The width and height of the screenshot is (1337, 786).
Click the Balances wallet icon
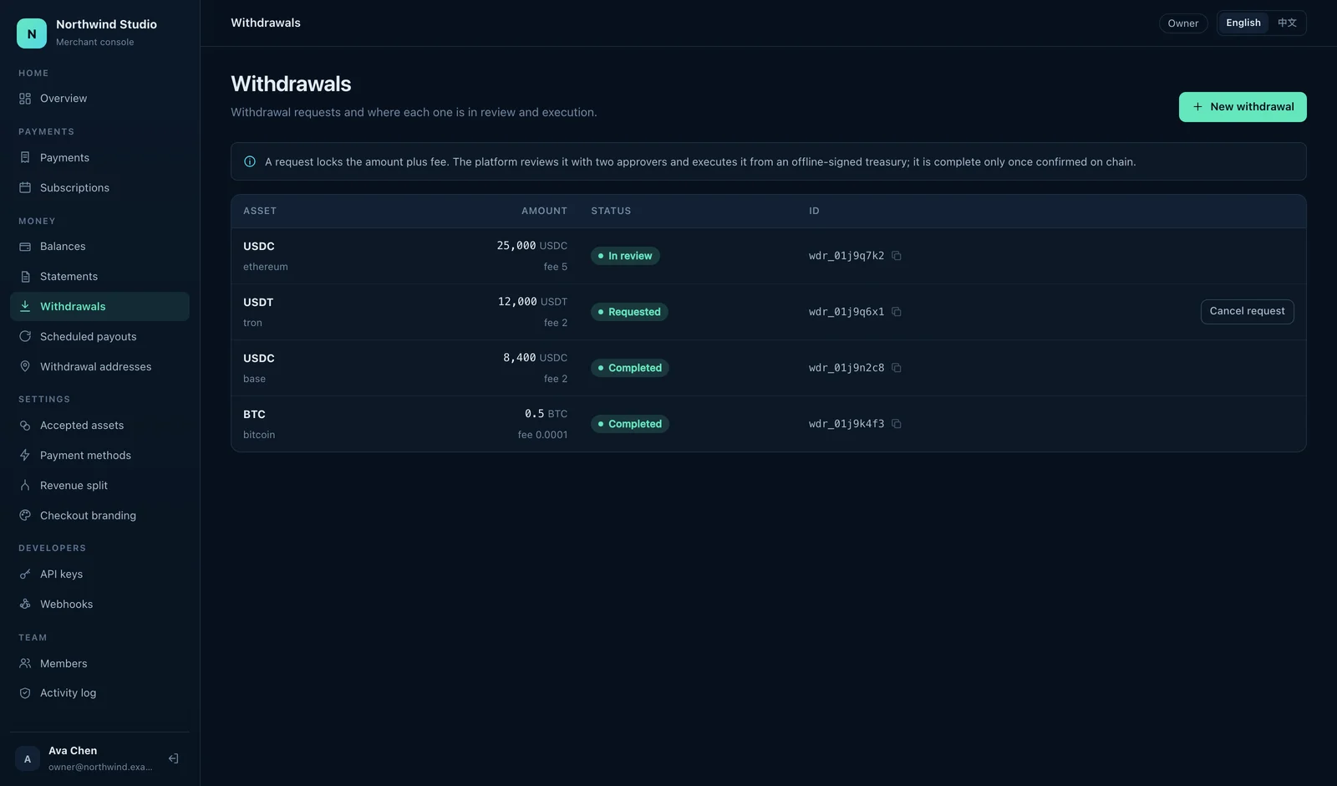click(25, 247)
